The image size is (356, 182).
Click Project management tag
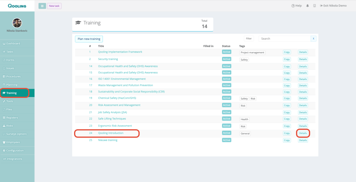pos(253,52)
